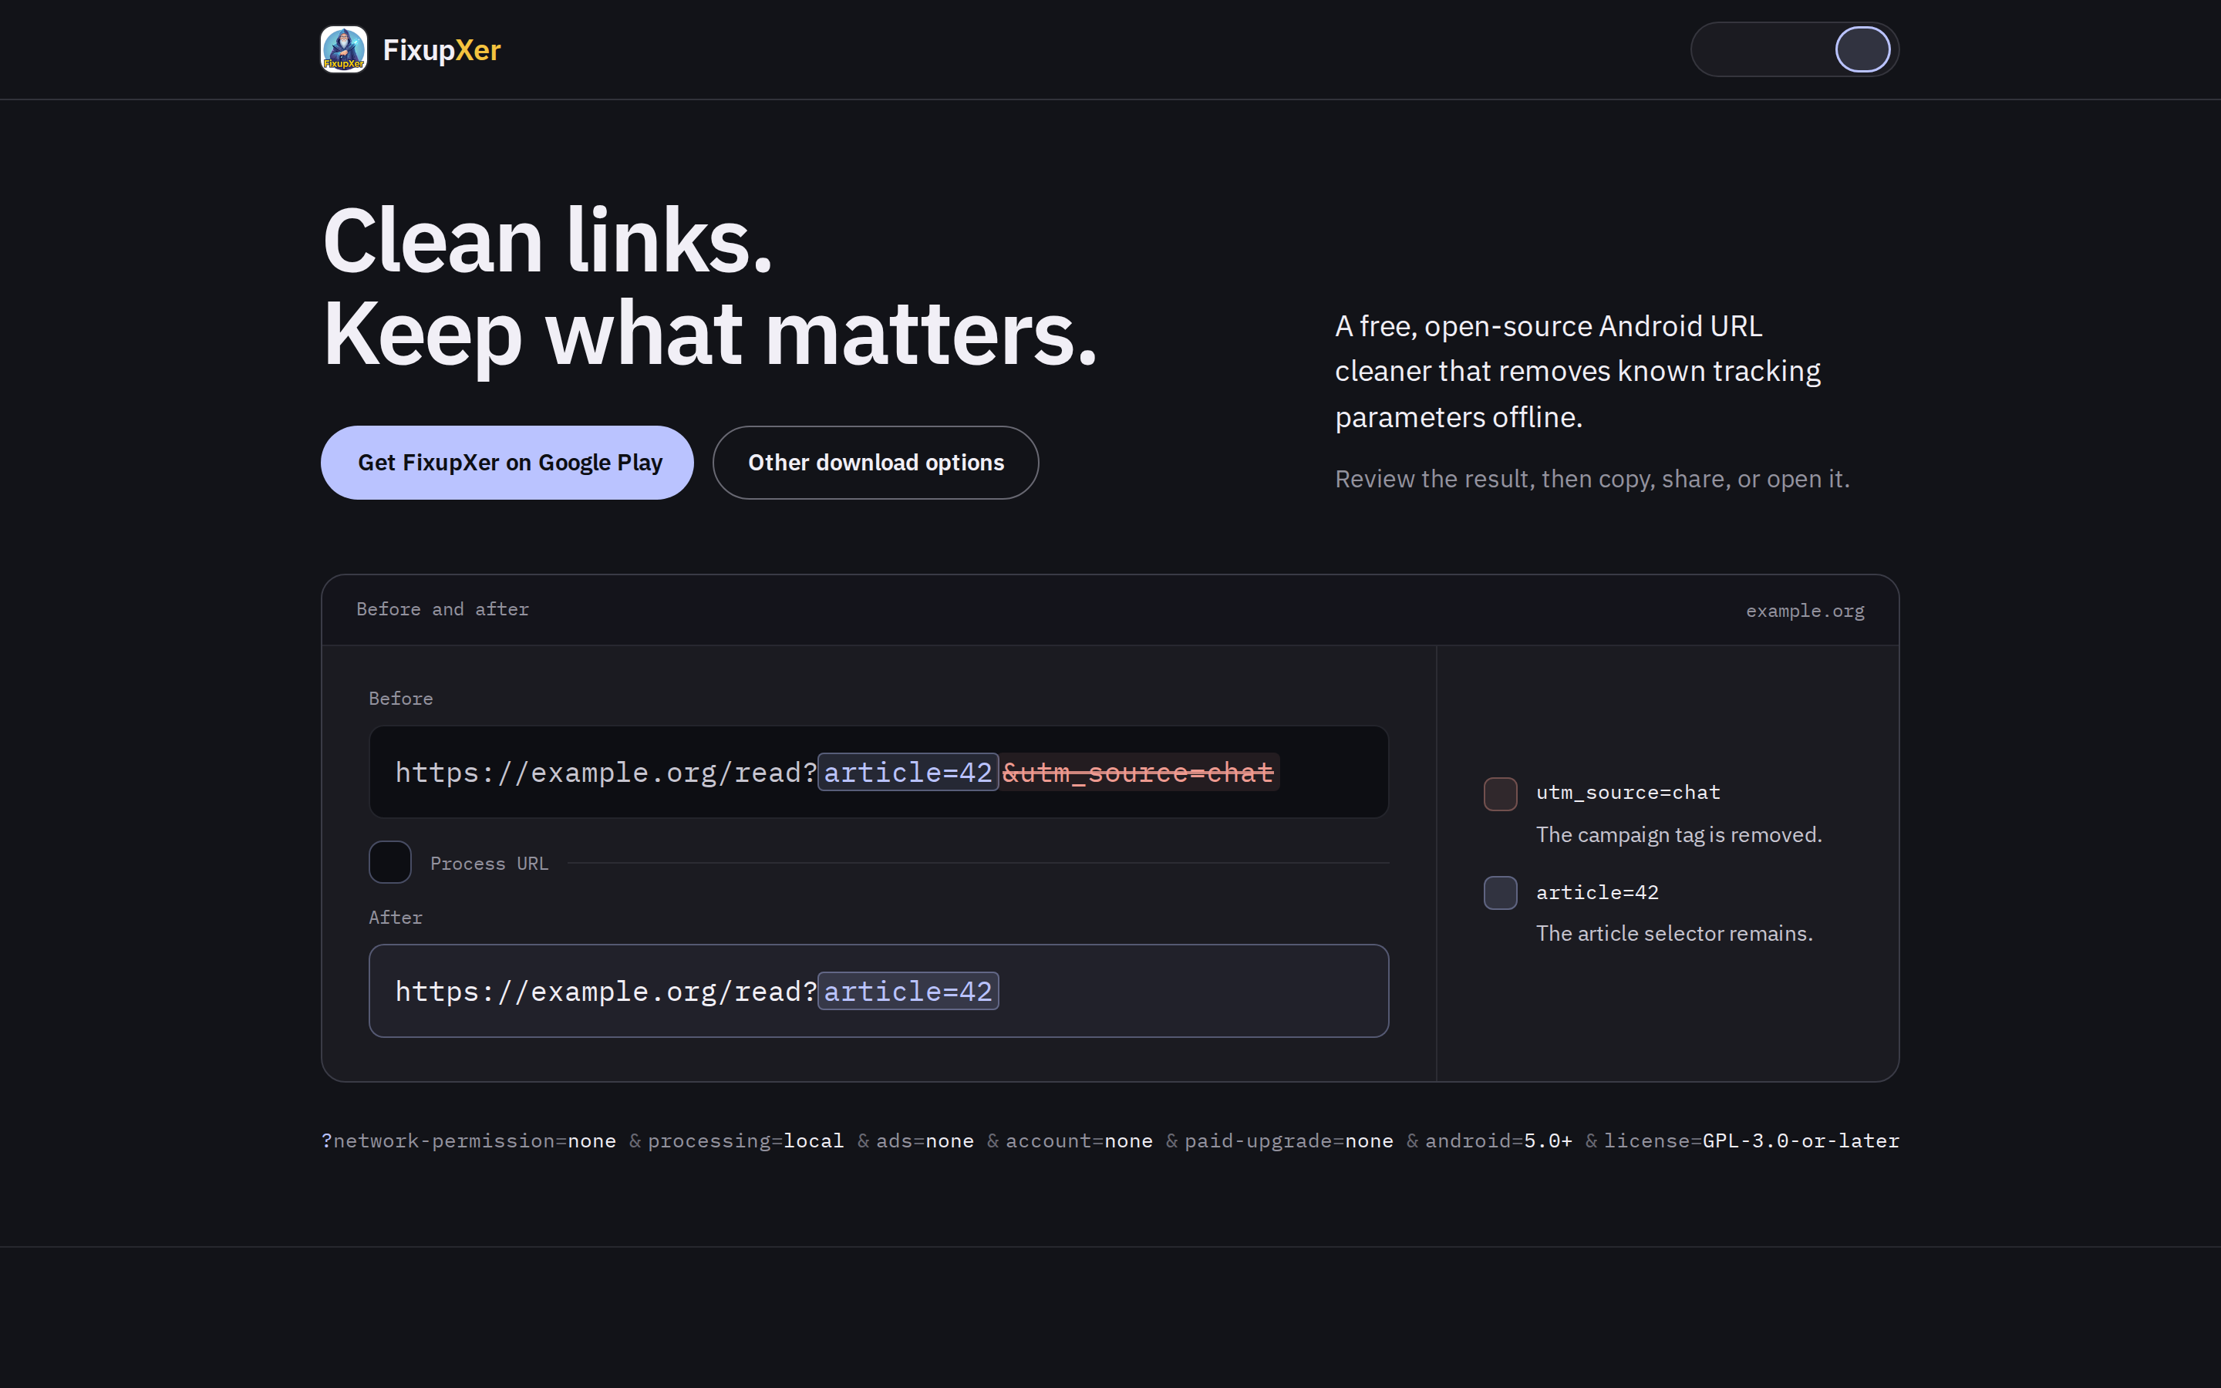Click the red swatch beside utm_source=chat
Screen dimensions: 2221x1388
click(x=1500, y=794)
